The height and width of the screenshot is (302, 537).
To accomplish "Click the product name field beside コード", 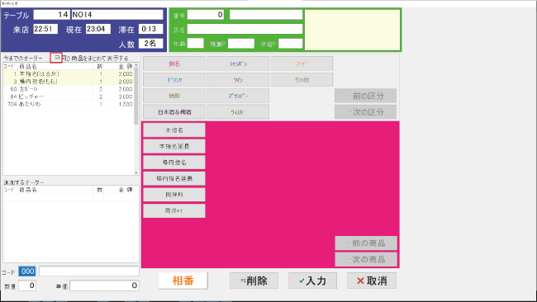I will click(x=89, y=271).
